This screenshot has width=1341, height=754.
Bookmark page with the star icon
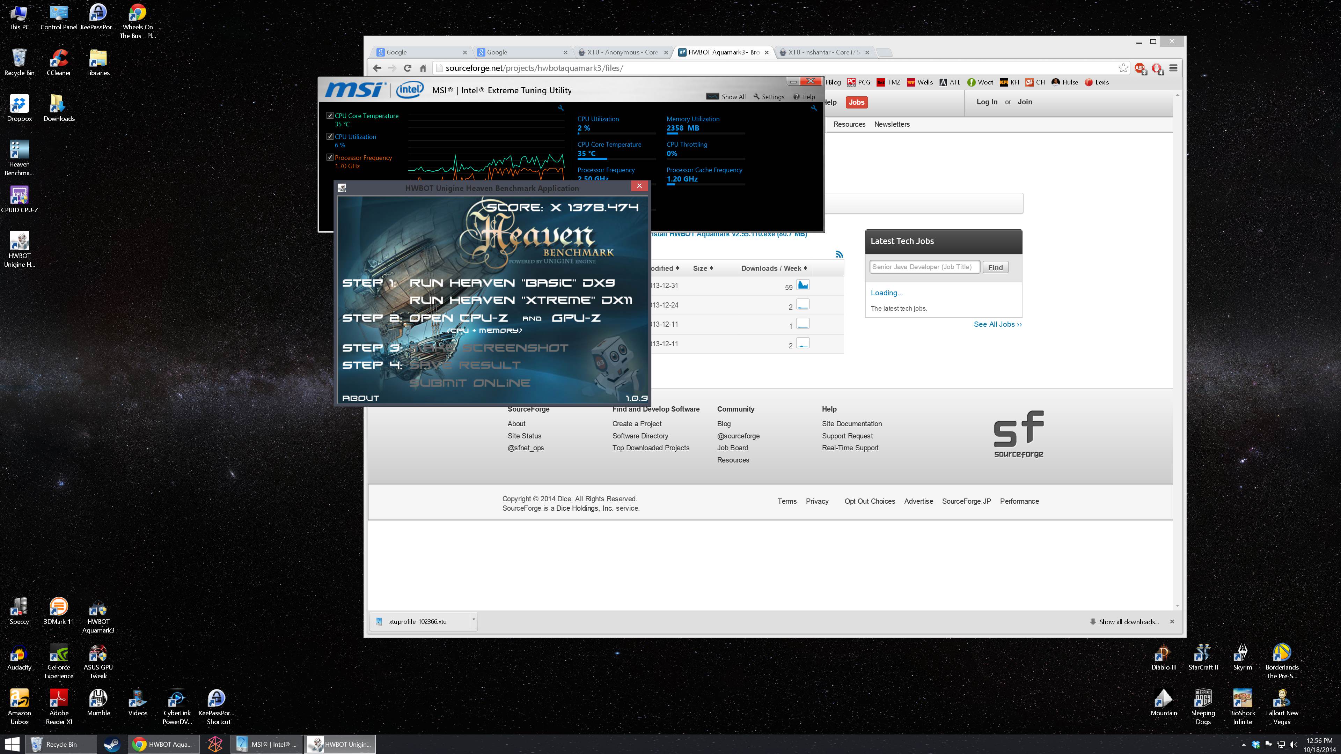point(1123,68)
